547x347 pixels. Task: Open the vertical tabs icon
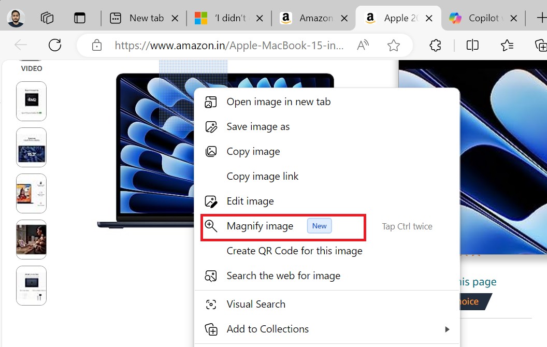tap(80, 18)
